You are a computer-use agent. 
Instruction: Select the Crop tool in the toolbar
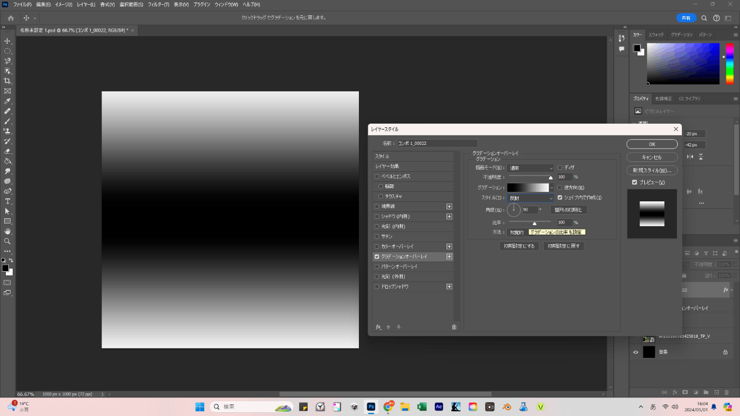tap(7, 81)
